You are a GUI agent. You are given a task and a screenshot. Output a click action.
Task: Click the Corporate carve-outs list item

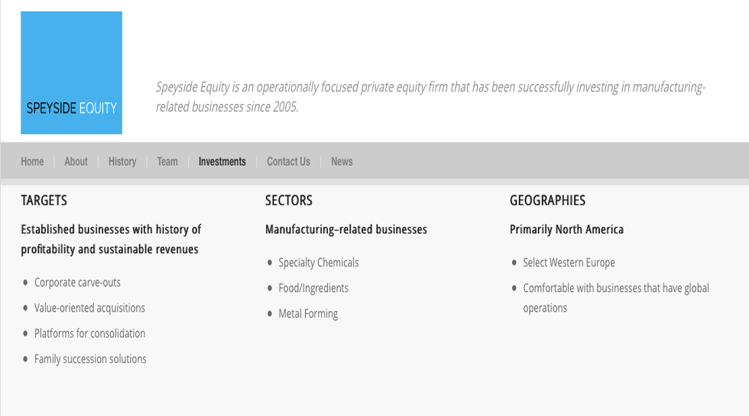(x=77, y=282)
